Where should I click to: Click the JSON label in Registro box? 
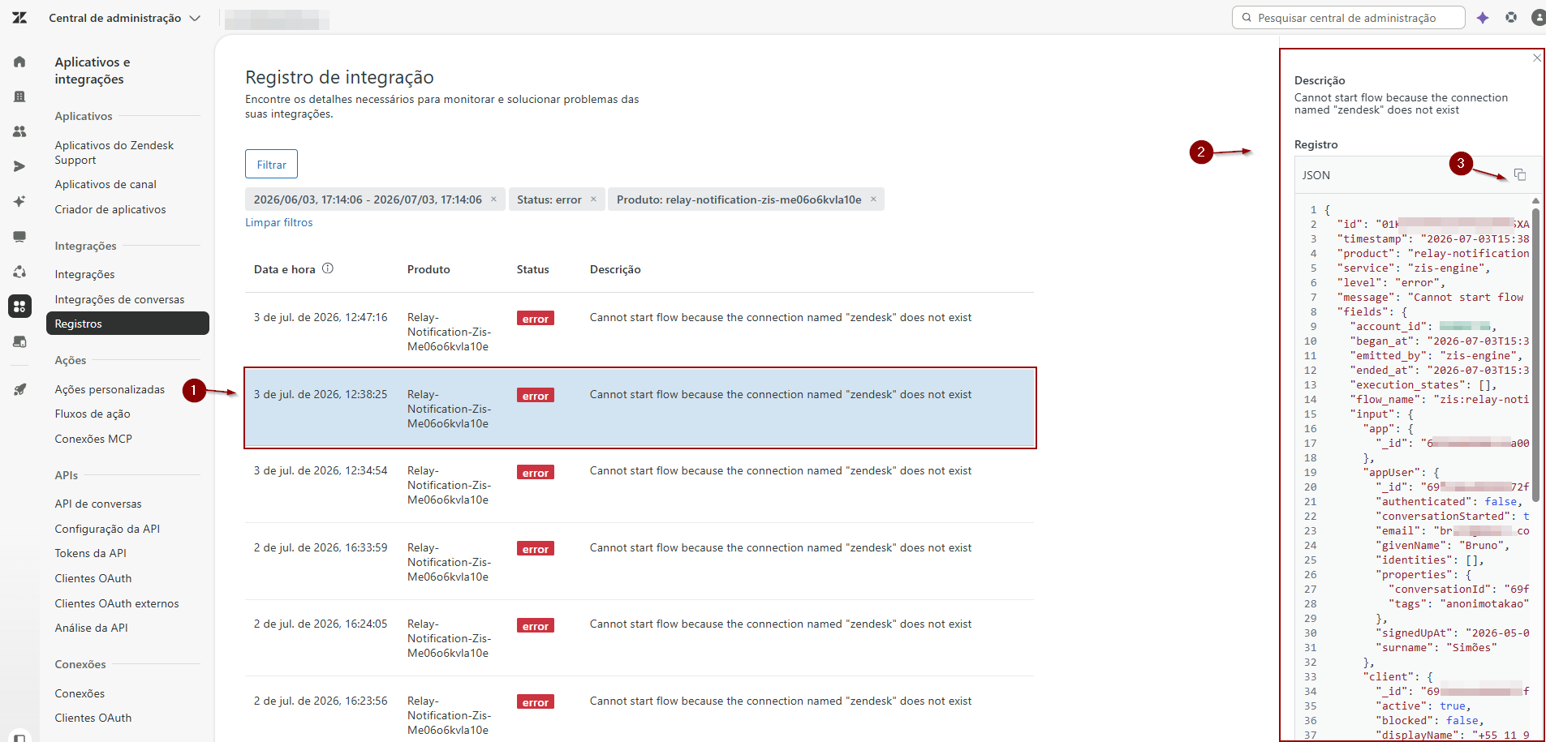1316,175
